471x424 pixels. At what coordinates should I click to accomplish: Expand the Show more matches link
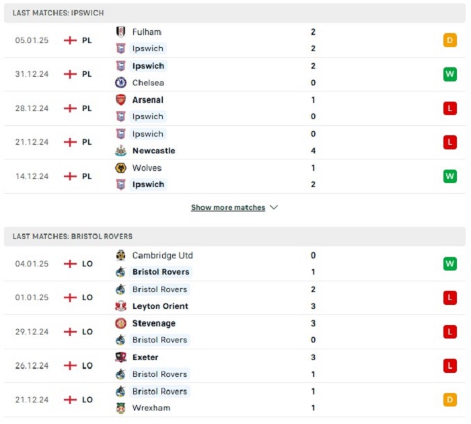click(228, 208)
